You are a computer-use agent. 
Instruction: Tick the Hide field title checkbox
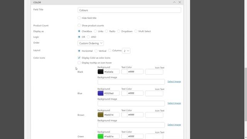[79, 18]
